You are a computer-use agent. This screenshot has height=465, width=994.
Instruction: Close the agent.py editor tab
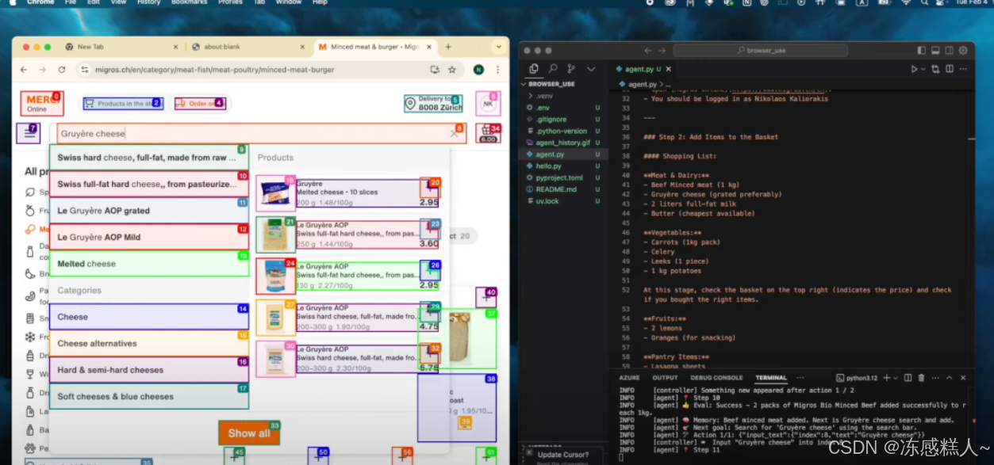click(669, 69)
